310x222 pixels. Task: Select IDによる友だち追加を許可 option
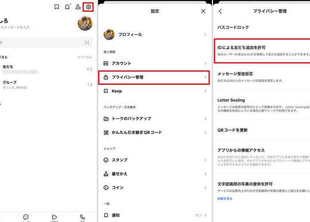pyautogui.click(x=262, y=50)
